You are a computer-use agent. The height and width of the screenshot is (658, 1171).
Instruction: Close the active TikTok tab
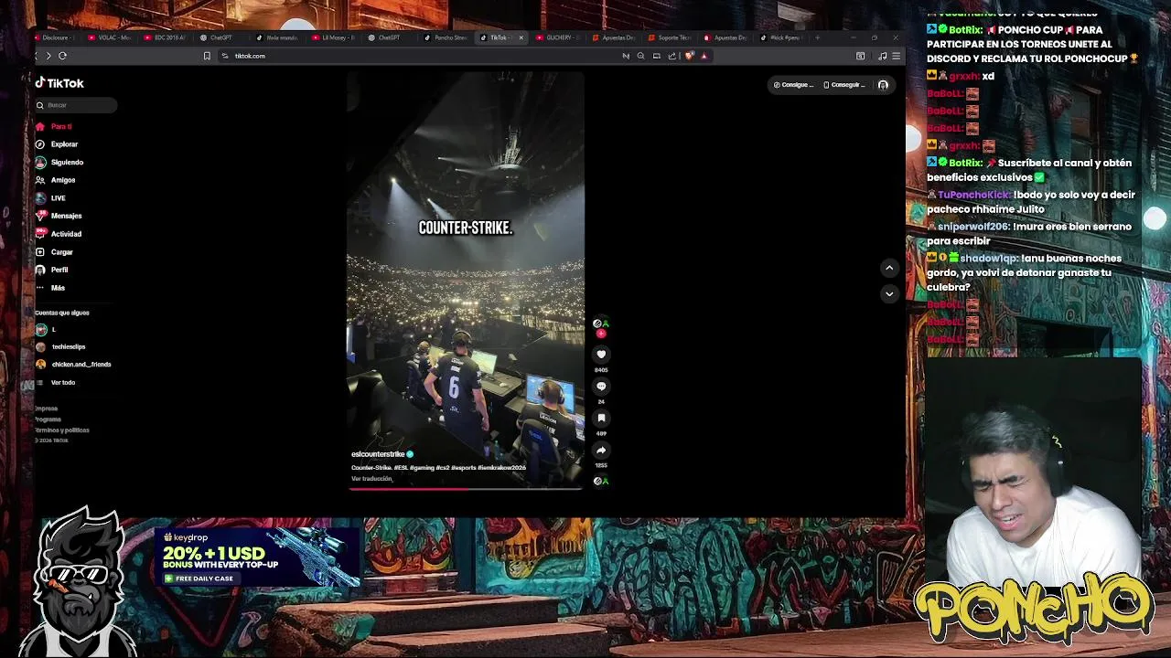coord(521,37)
